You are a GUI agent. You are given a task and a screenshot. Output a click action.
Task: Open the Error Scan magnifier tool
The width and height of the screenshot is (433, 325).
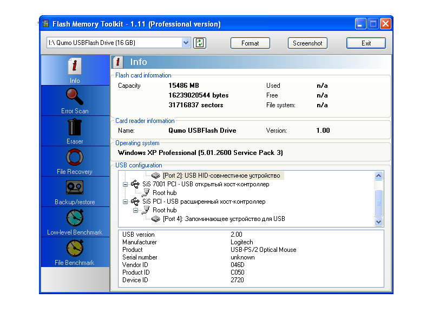[x=75, y=100]
